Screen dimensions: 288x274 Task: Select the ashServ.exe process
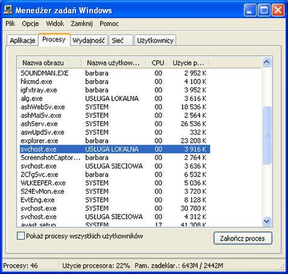click(x=115, y=124)
